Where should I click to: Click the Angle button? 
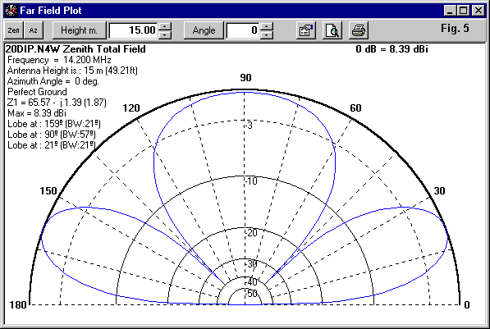click(x=204, y=30)
